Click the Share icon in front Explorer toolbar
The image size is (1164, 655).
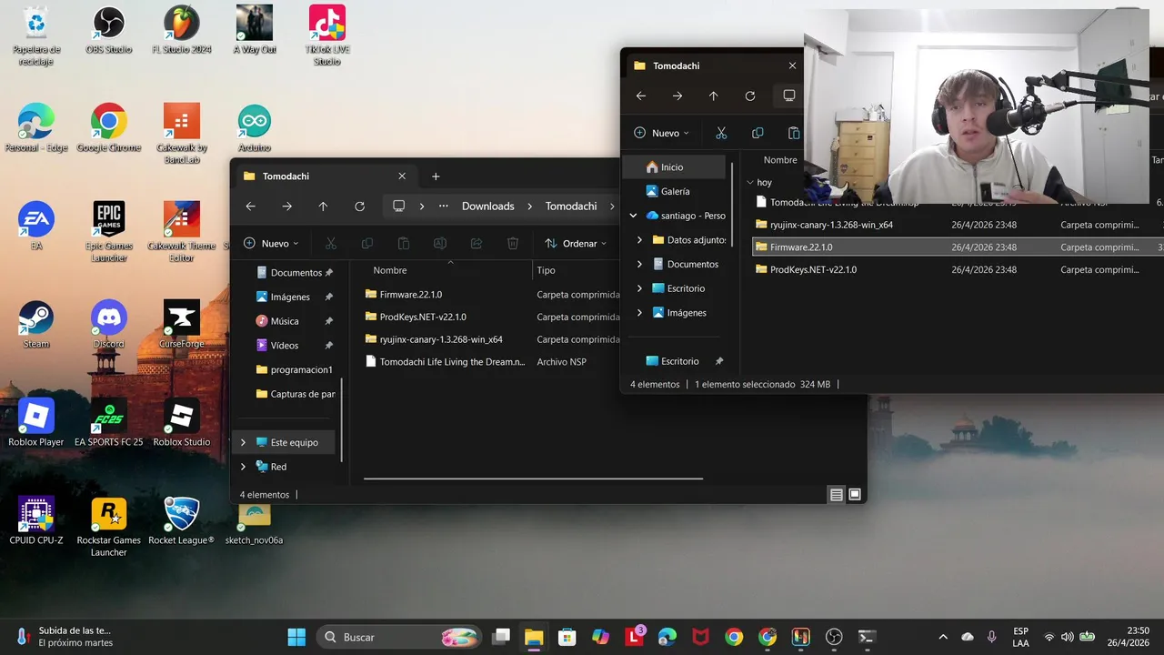pyautogui.click(x=477, y=244)
